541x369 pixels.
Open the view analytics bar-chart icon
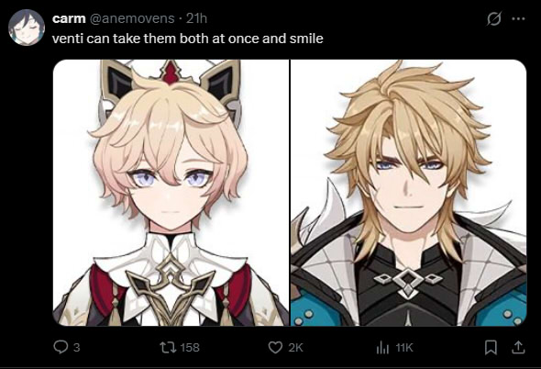click(x=382, y=347)
